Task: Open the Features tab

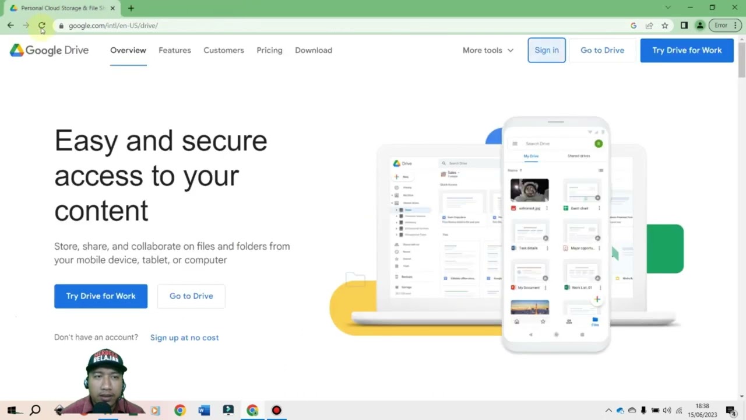Action: pyautogui.click(x=175, y=50)
